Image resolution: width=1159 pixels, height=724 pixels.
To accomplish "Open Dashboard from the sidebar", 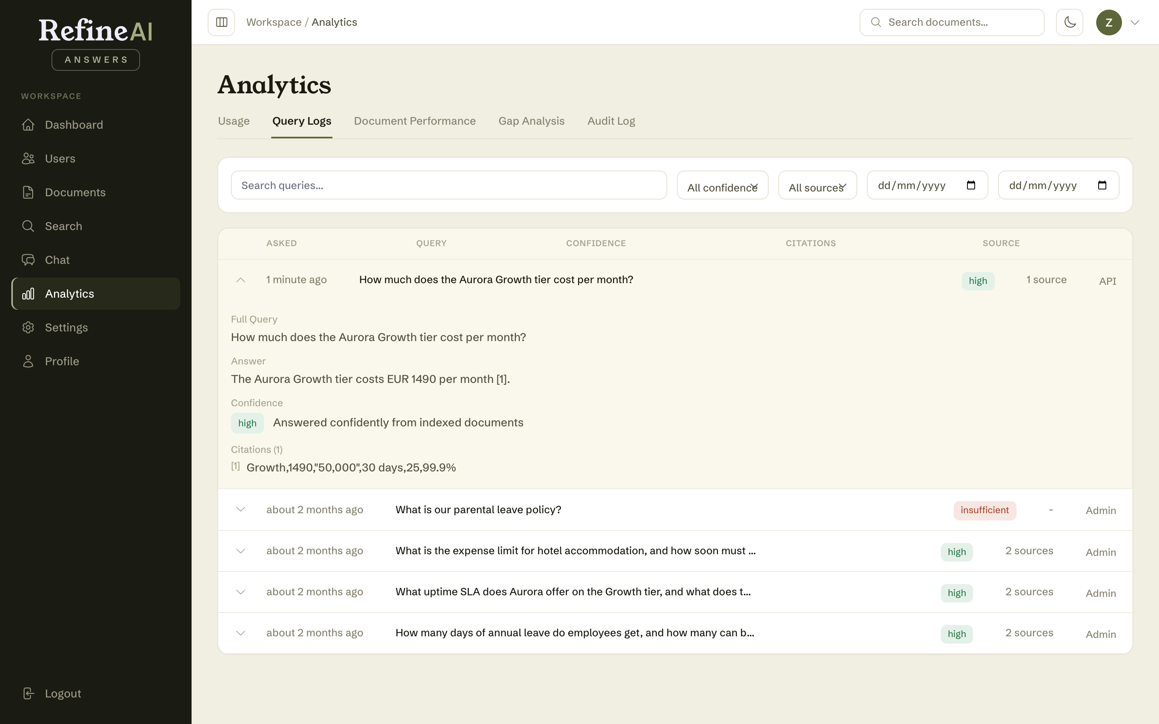I will (x=96, y=125).
